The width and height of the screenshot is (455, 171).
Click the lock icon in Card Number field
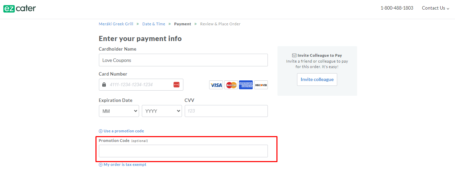(104, 84)
